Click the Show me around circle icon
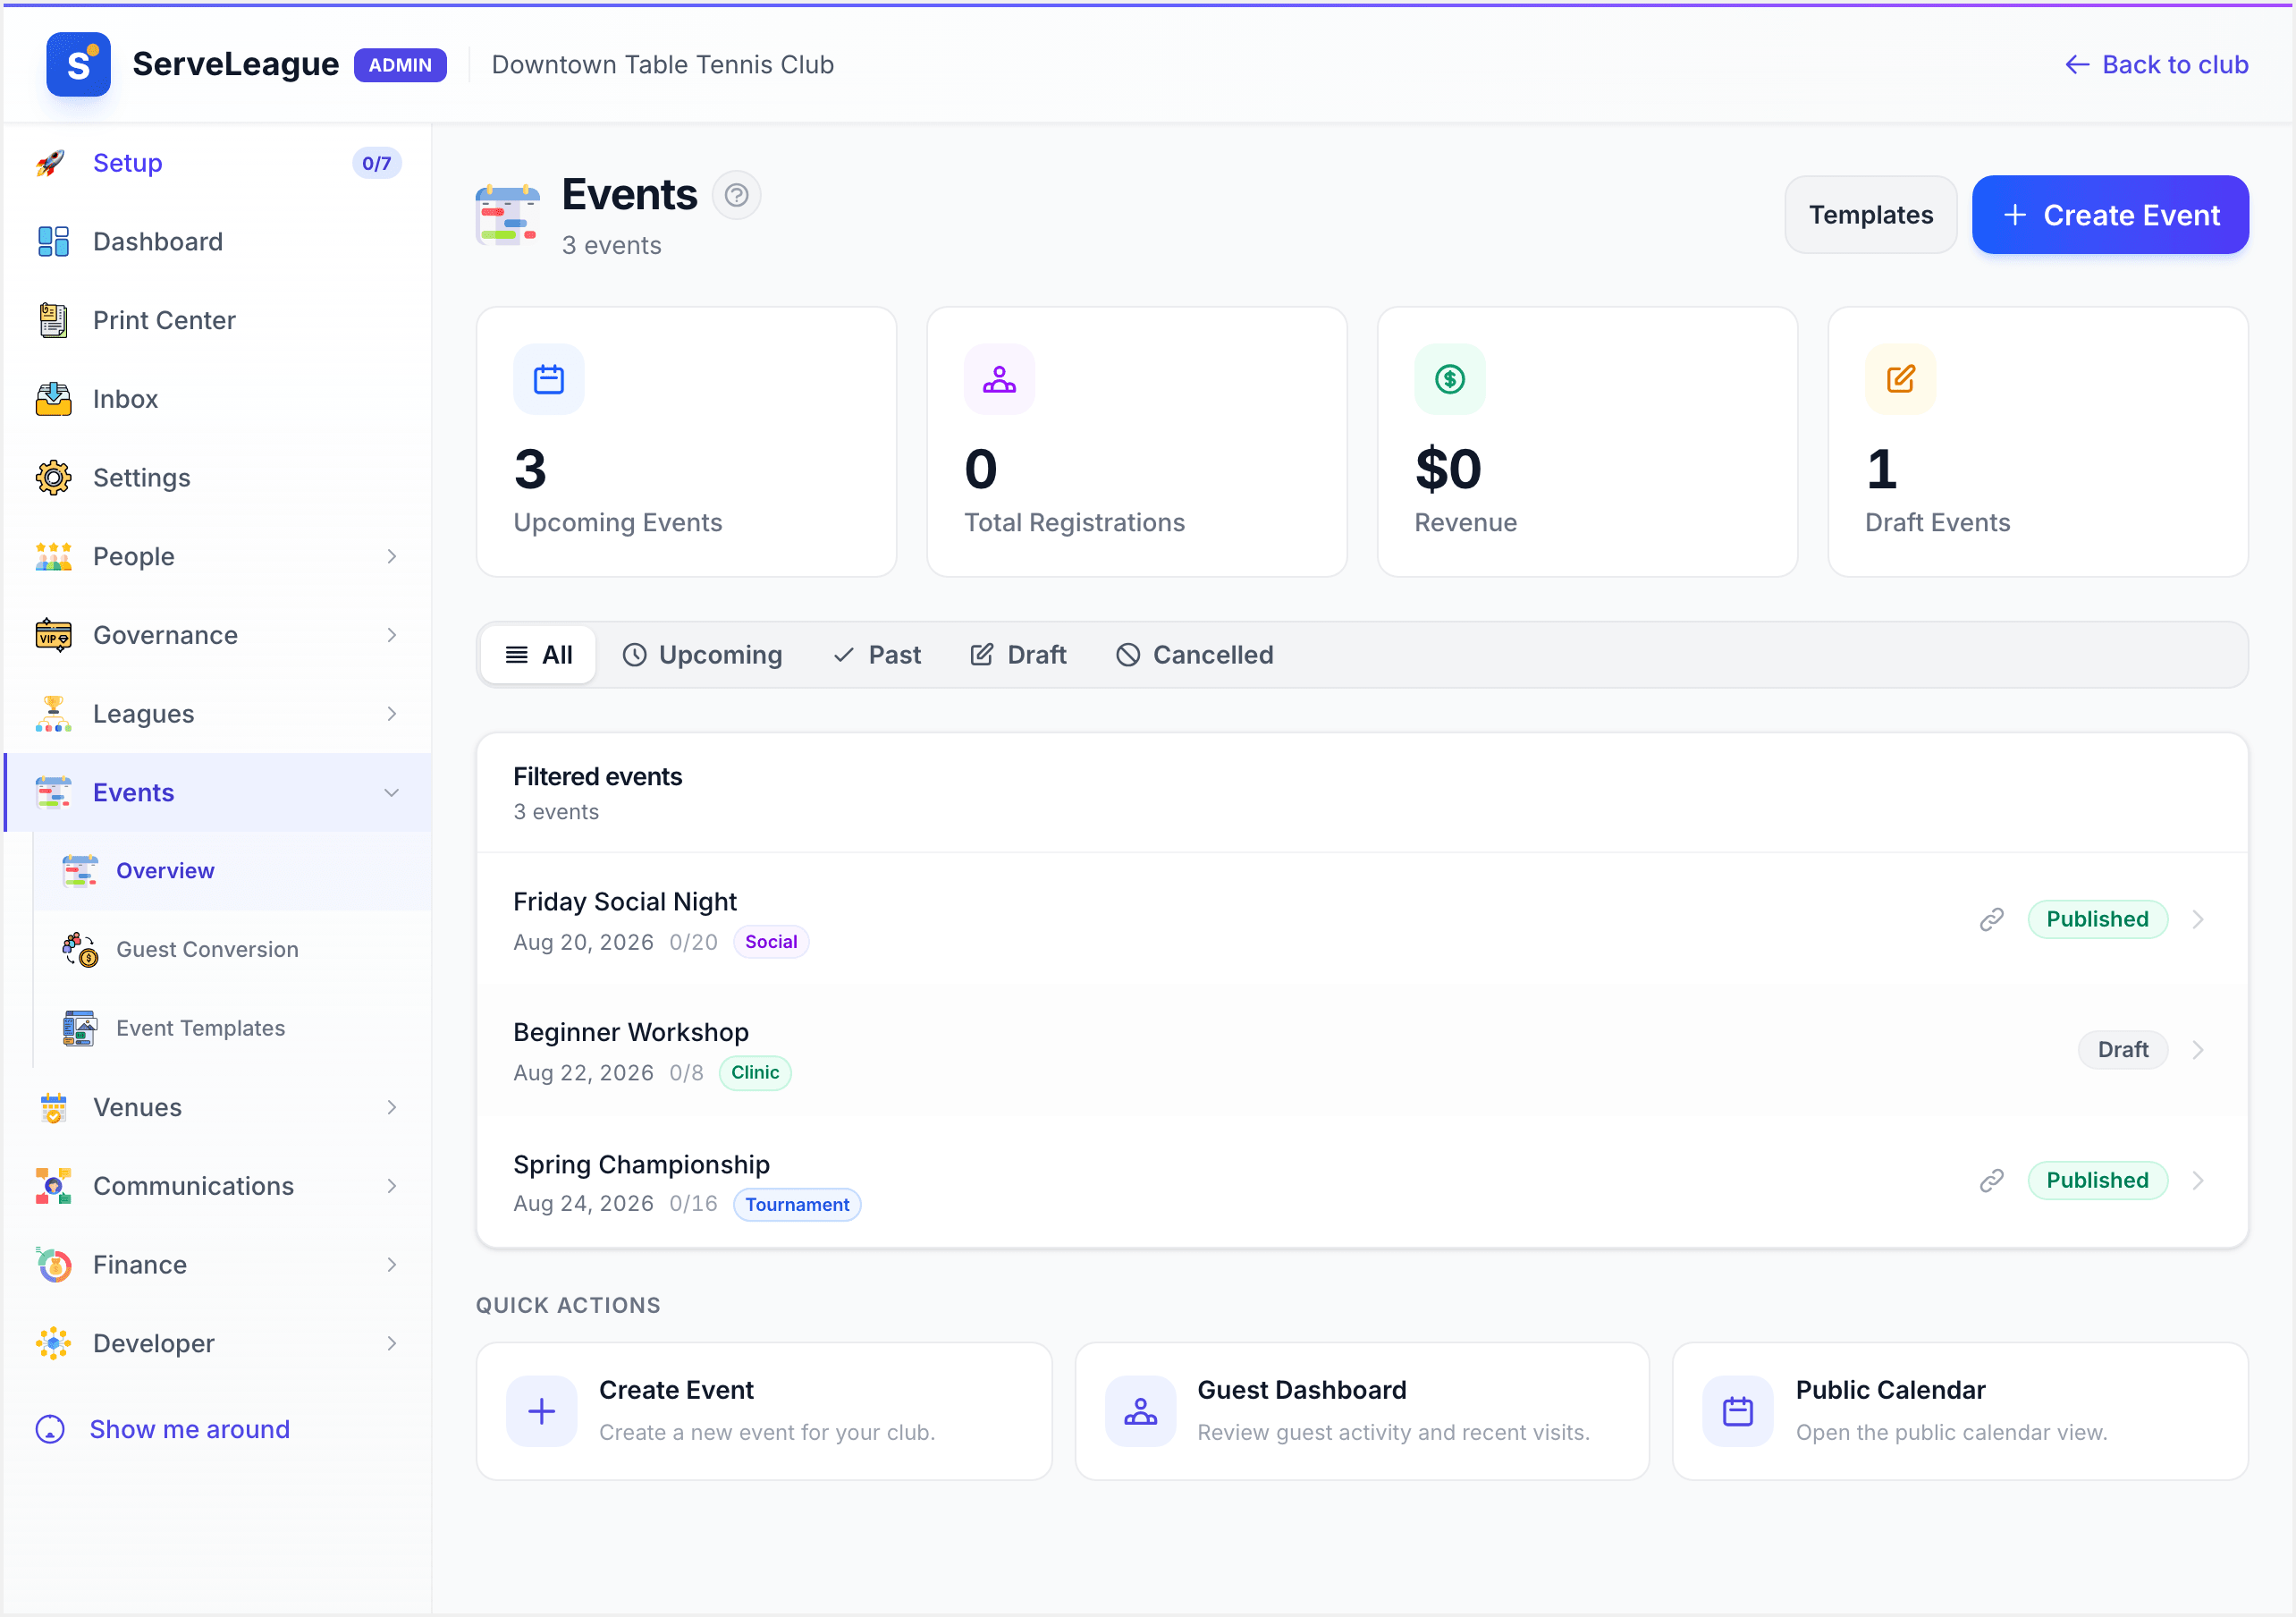This screenshot has width=2296, height=1617. [50, 1430]
